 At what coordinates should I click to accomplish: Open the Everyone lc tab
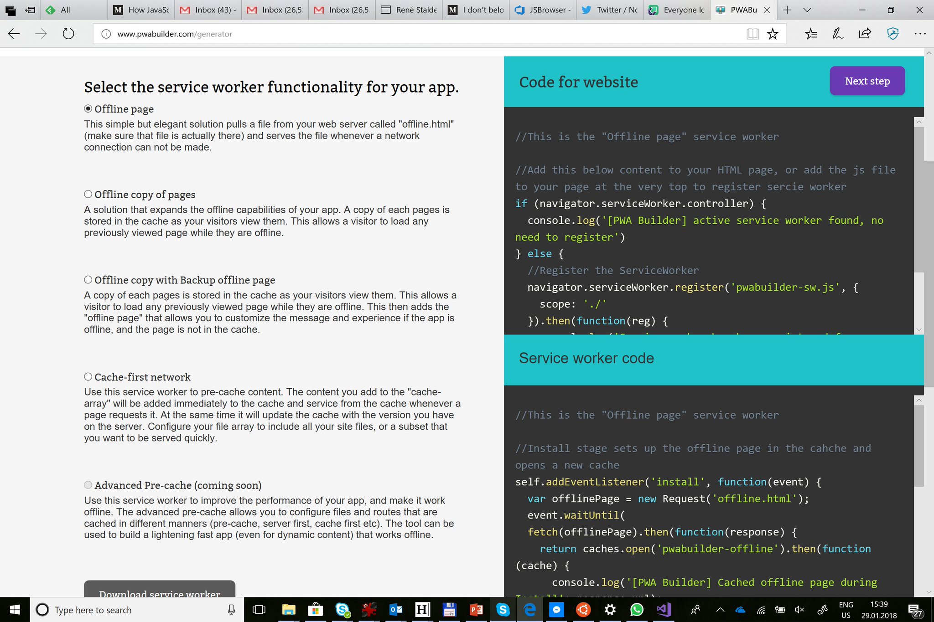(677, 10)
